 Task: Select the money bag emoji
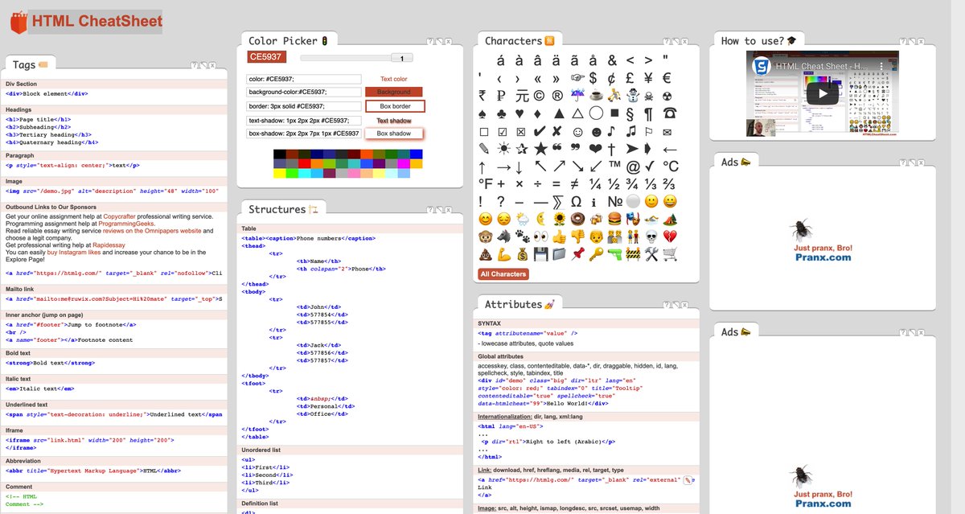pos(522,254)
